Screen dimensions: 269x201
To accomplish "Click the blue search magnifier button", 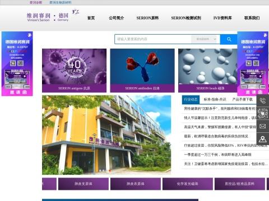I will (x=229, y=39).
